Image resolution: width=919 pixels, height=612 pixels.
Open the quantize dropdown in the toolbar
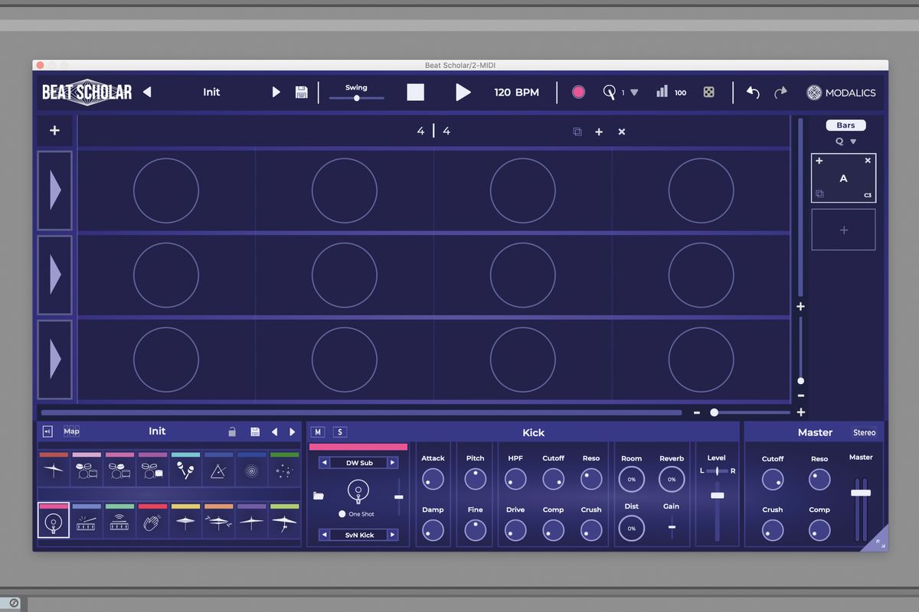[x=633, y=92]
